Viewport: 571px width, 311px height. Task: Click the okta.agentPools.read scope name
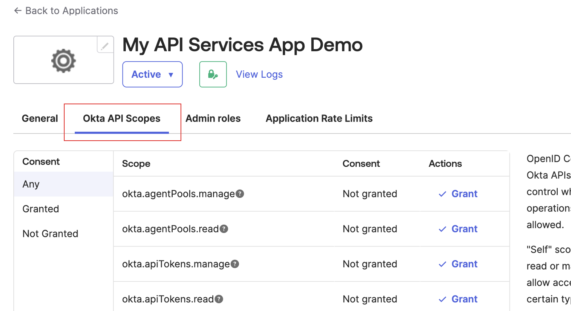click(170, 229)
